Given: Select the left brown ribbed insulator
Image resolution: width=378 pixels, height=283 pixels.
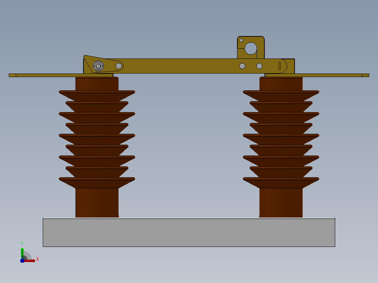Looking at the screenshot, I should click(97, 147).
